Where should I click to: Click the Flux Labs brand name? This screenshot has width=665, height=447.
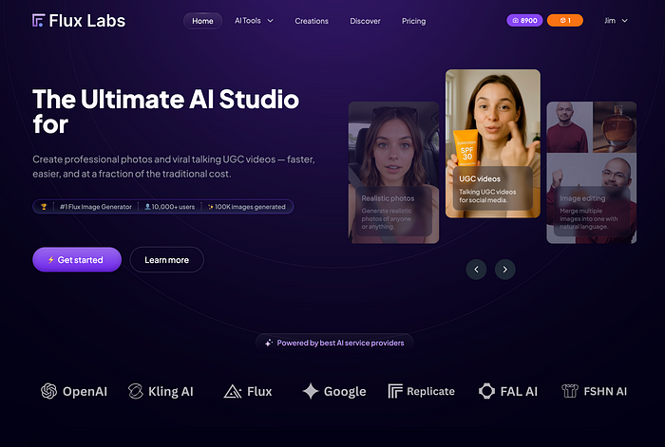click(87, 21)
